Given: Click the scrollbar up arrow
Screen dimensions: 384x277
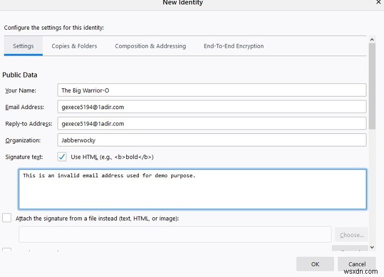Looking at the screenshot, I should [x=372, y=39].
